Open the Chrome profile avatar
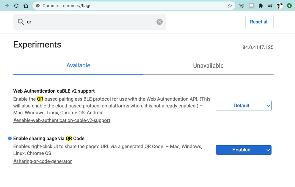This screenshot has height=187, width=295. tap(280, 6)
